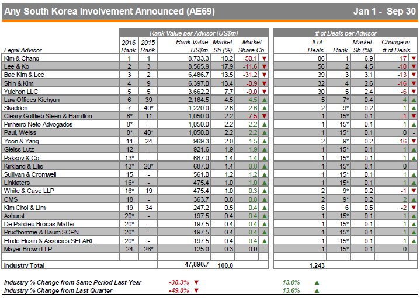This screenshot has width=420, height=298.
Task: Click Law Offices Kiehyun's 2015 rank 39
Action: pyautogui.click(x=148, y=100)
